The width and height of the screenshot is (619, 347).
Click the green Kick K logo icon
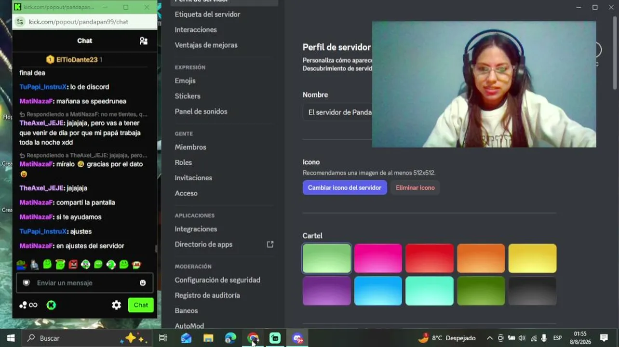click(x=51, y=305)
